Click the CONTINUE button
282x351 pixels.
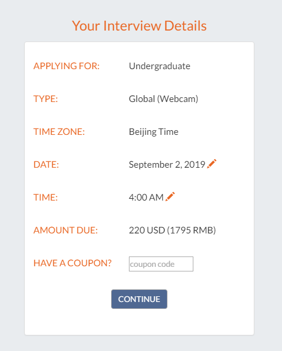click(139, 299)
